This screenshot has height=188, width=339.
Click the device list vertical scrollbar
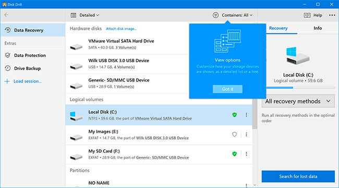click(255, 114)
